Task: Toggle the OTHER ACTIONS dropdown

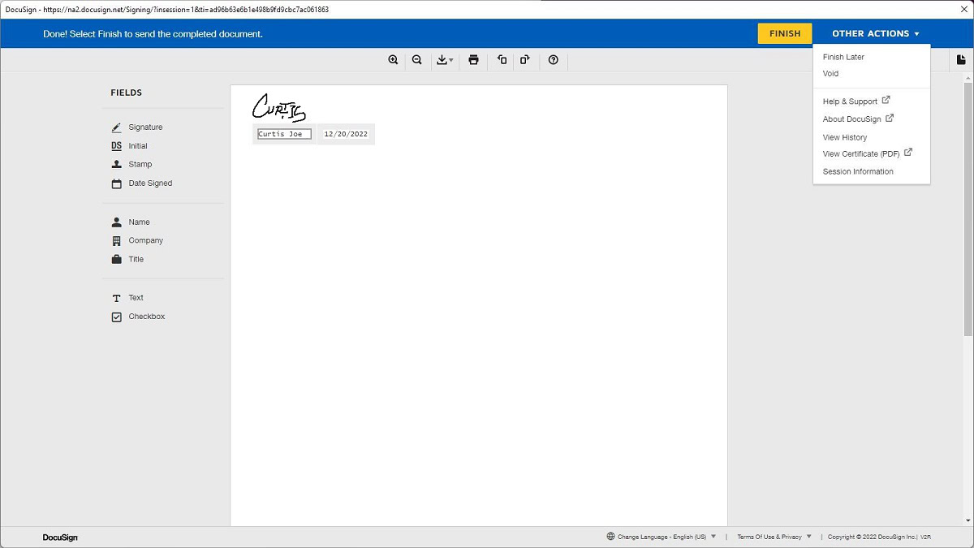Action: pyautogui.click(x=876, y=33)
